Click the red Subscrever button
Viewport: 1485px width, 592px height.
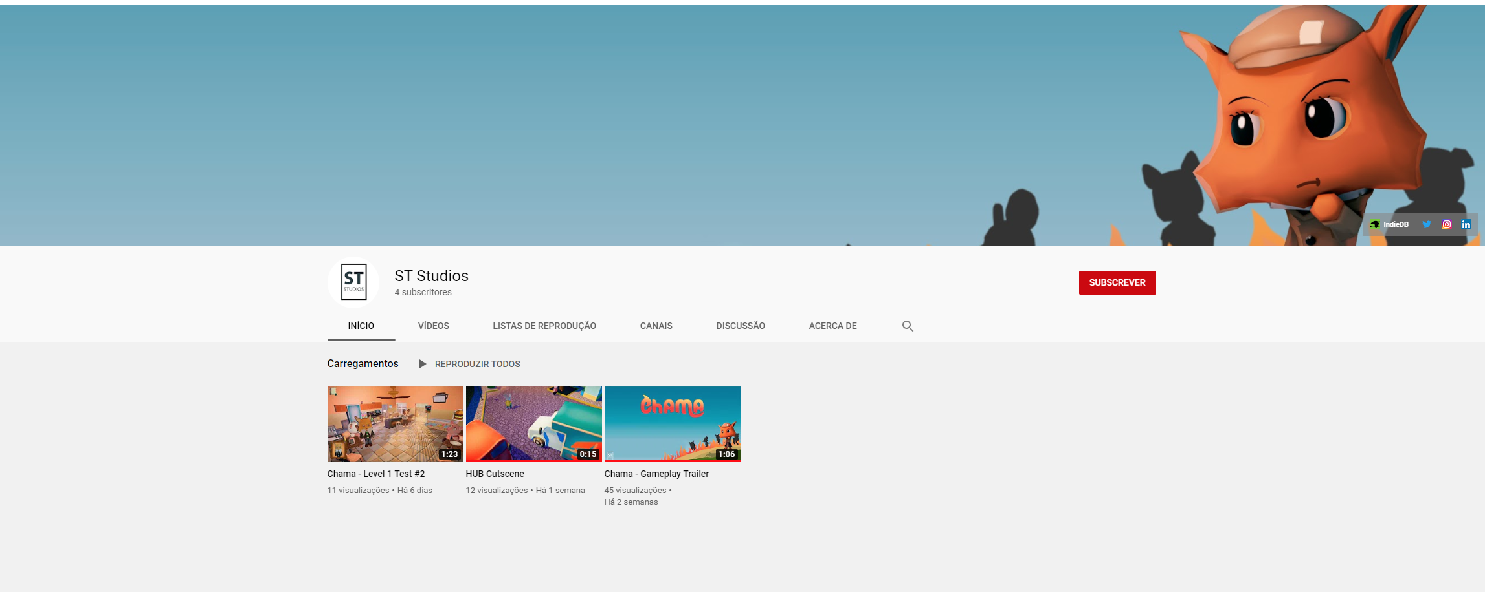tap(1117, 282)
